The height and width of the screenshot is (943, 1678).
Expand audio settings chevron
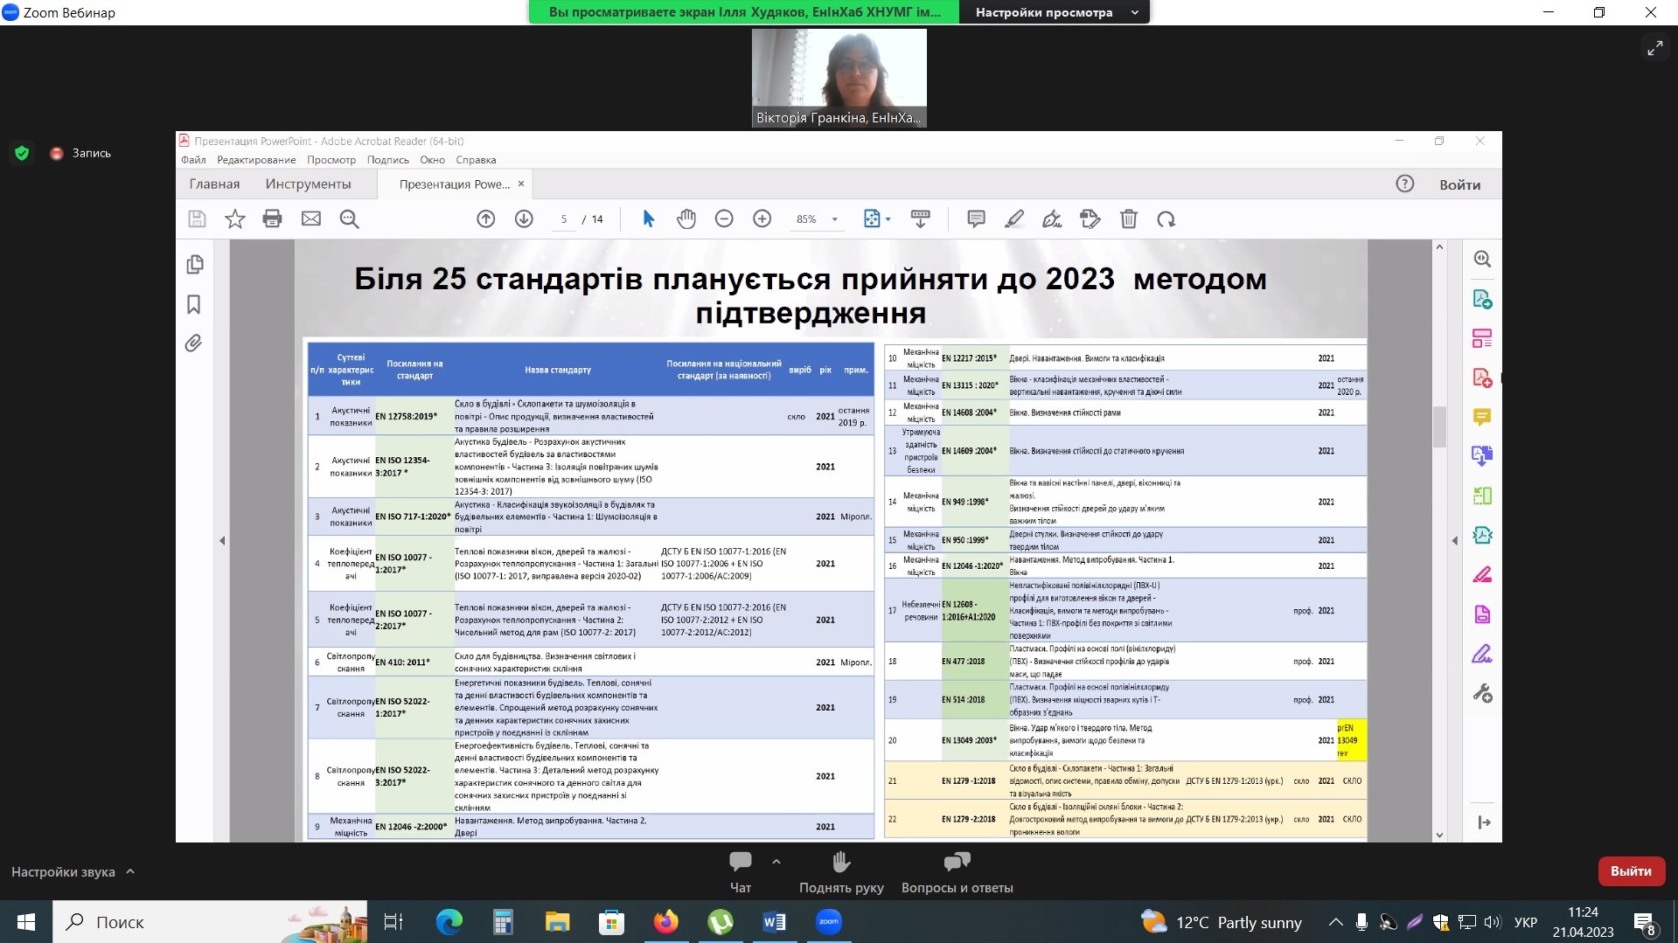[130, 871]
